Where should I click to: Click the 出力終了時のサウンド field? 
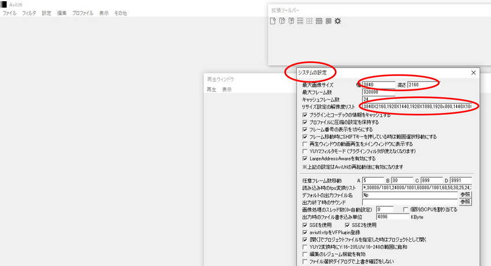pyautogui.click(x=410, y=202)
